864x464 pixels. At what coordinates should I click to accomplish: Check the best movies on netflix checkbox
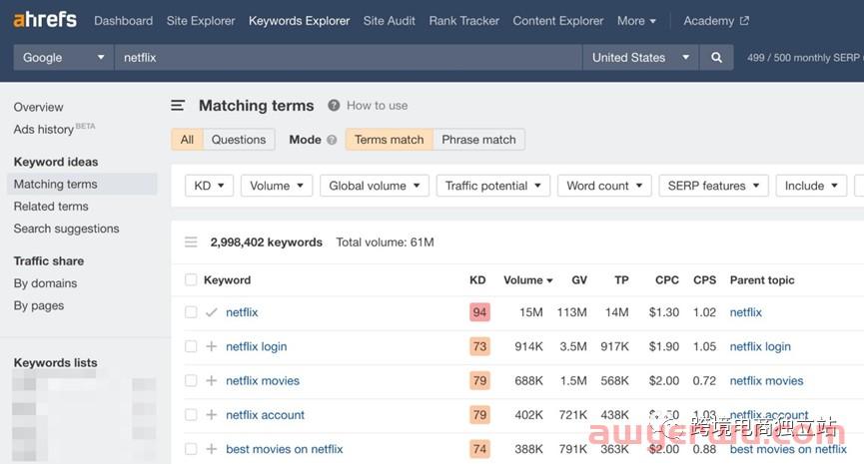pyautogui.click(x=191, y=449)
